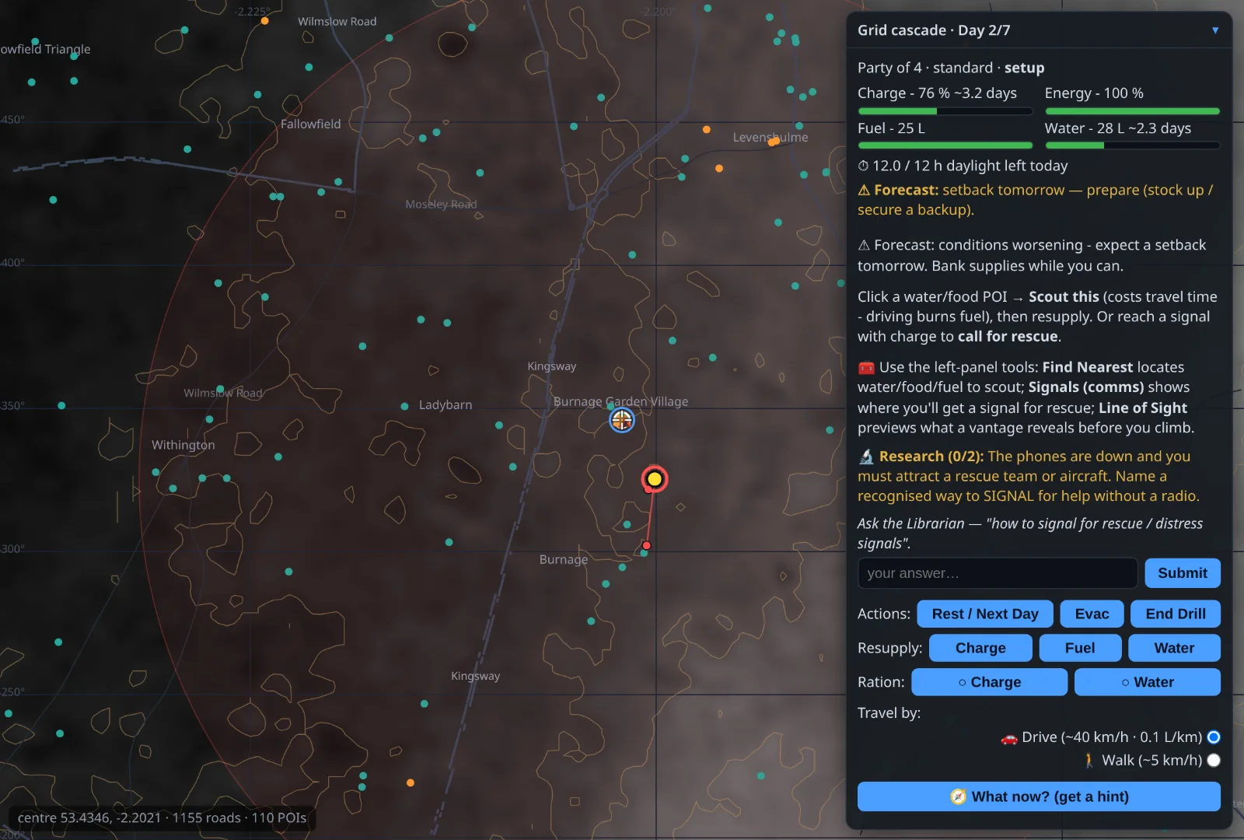Collapse the Grid cascade panel arrow
1244x840 pixels.
[x=1215, y=30]
